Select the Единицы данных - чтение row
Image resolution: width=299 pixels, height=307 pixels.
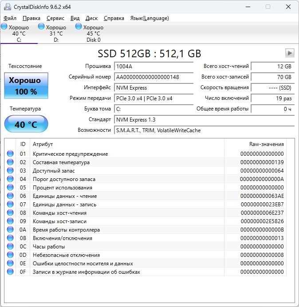coord(146,196)
